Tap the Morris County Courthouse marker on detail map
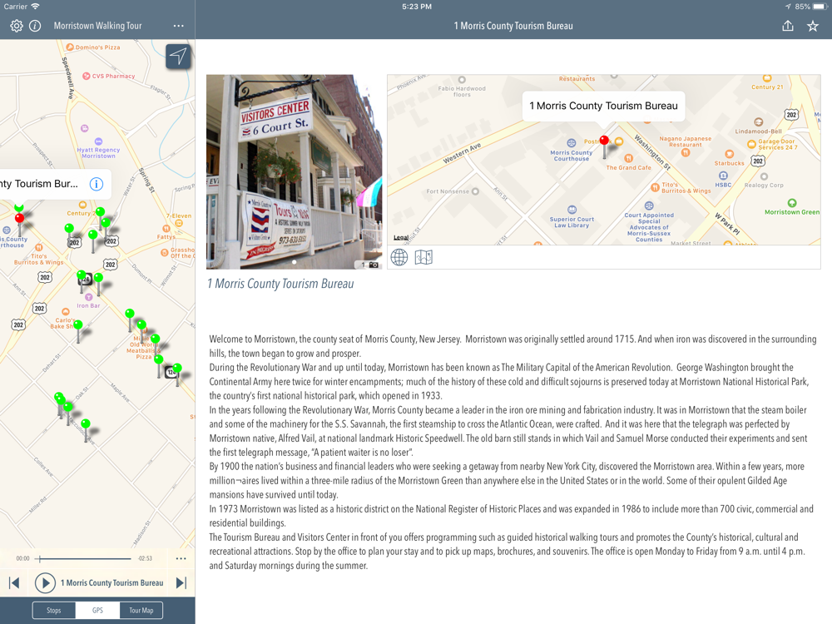This screenshot has width=832, height=624. (x=571, y=143)
